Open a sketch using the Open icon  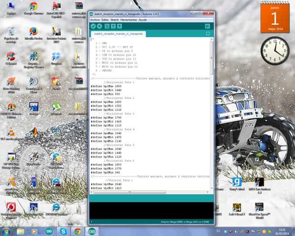(113, 26)
